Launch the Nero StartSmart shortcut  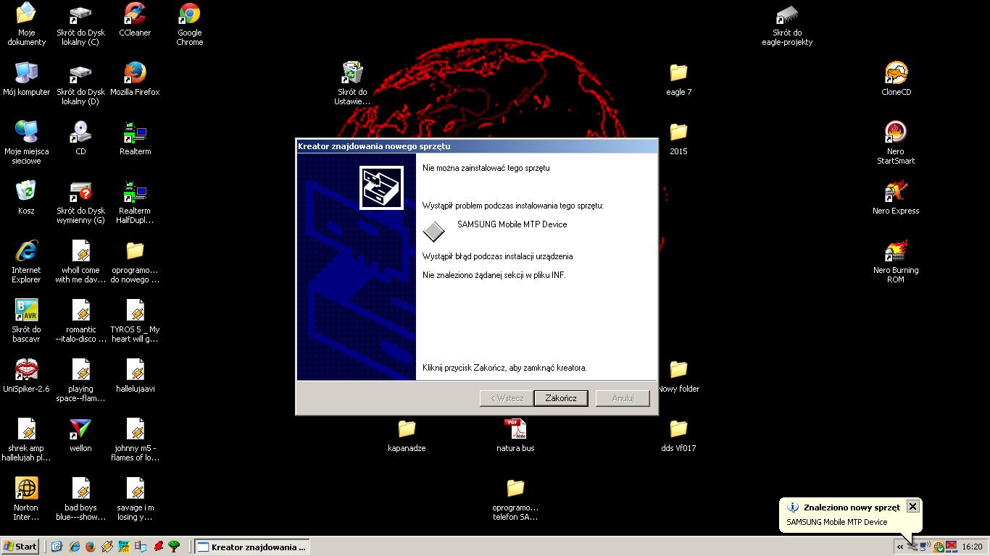tap(897, 143)
